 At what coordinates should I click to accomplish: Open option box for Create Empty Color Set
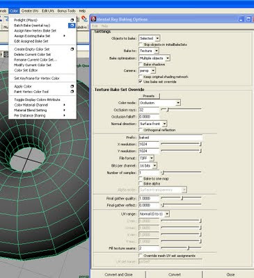click(x=72, y=49)
